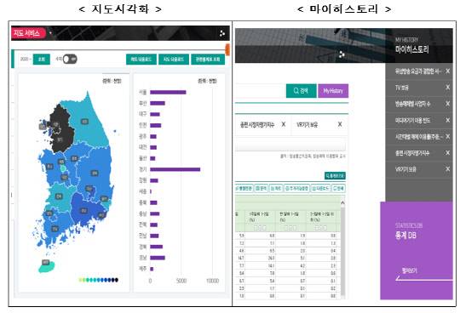The height and width of the screenshot is (313, 460).
Task: Click the table scrollbar up arrow
Action: (342, 202)
